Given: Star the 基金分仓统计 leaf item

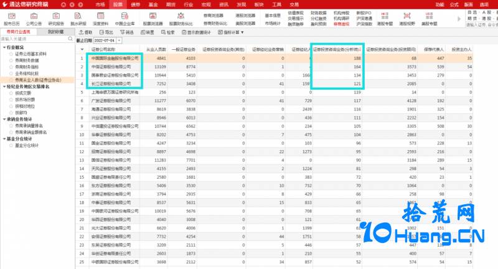Looking at the screenshot, I should coord(11,146).
